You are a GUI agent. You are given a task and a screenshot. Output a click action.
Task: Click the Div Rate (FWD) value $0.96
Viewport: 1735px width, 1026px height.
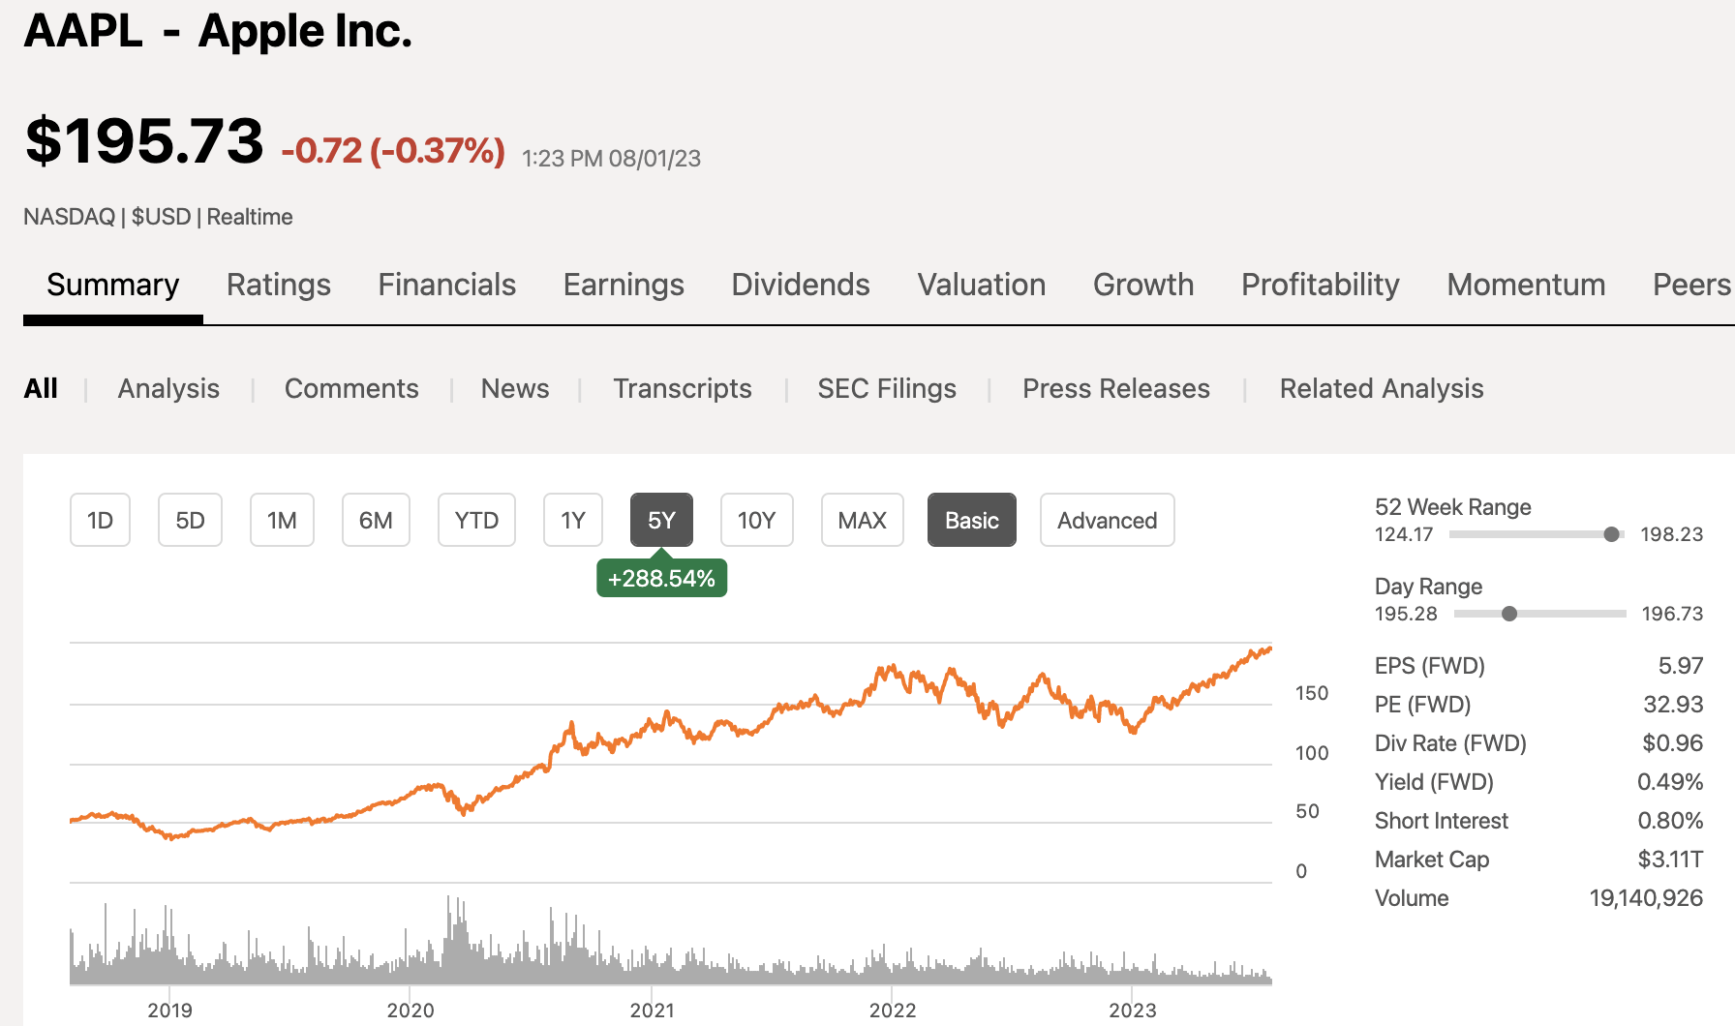click(1672, 742)
